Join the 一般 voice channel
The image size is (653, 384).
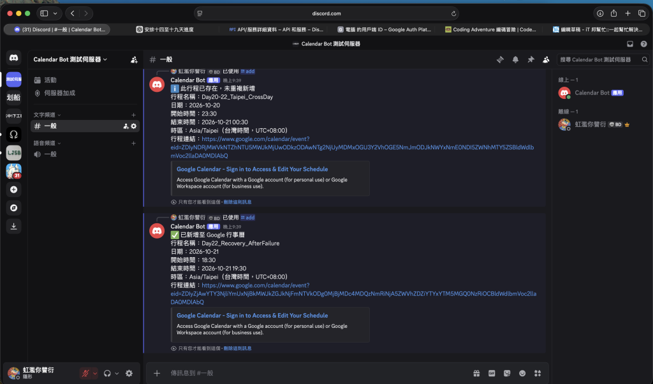(85, 154)
